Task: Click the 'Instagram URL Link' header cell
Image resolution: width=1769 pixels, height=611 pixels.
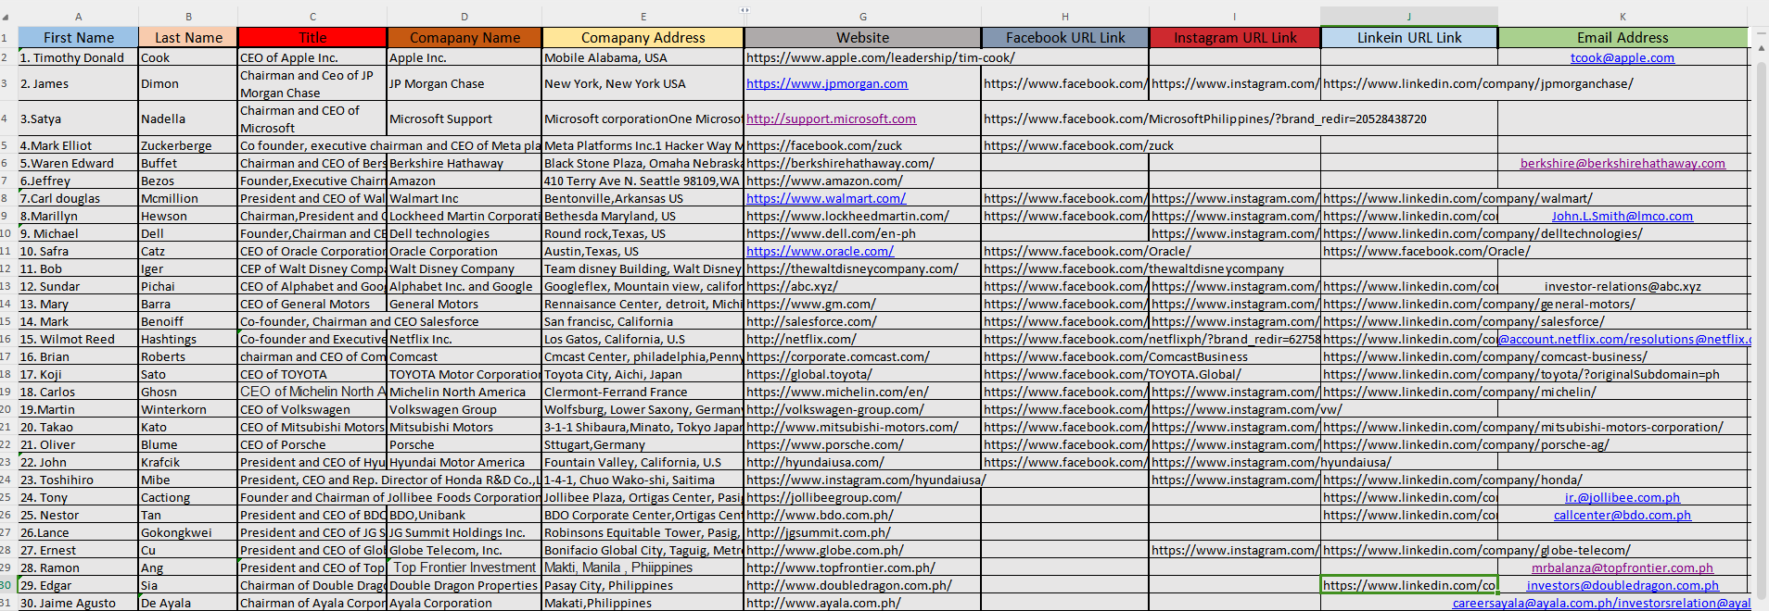Action: (x=1235, y=38)
